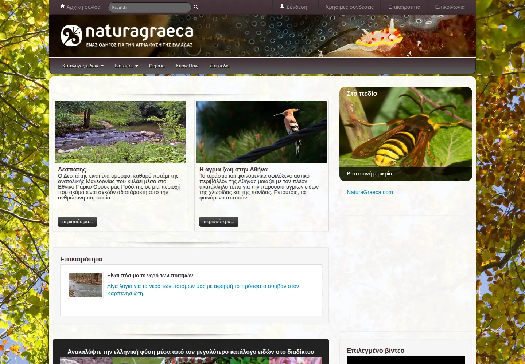The width and height of the screenshot is (525, 364).
Task: Click περισσότερα button under Δεσπάτης
Action: tap(77, 222)
